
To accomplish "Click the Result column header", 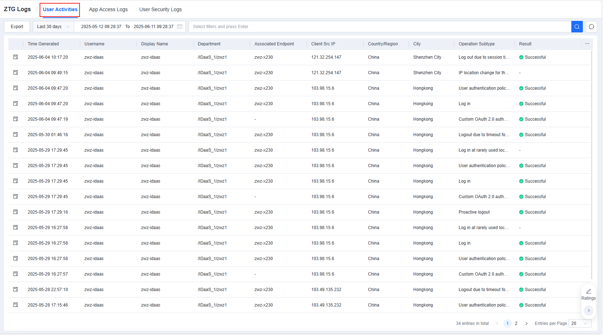I will tap(525, 44).
